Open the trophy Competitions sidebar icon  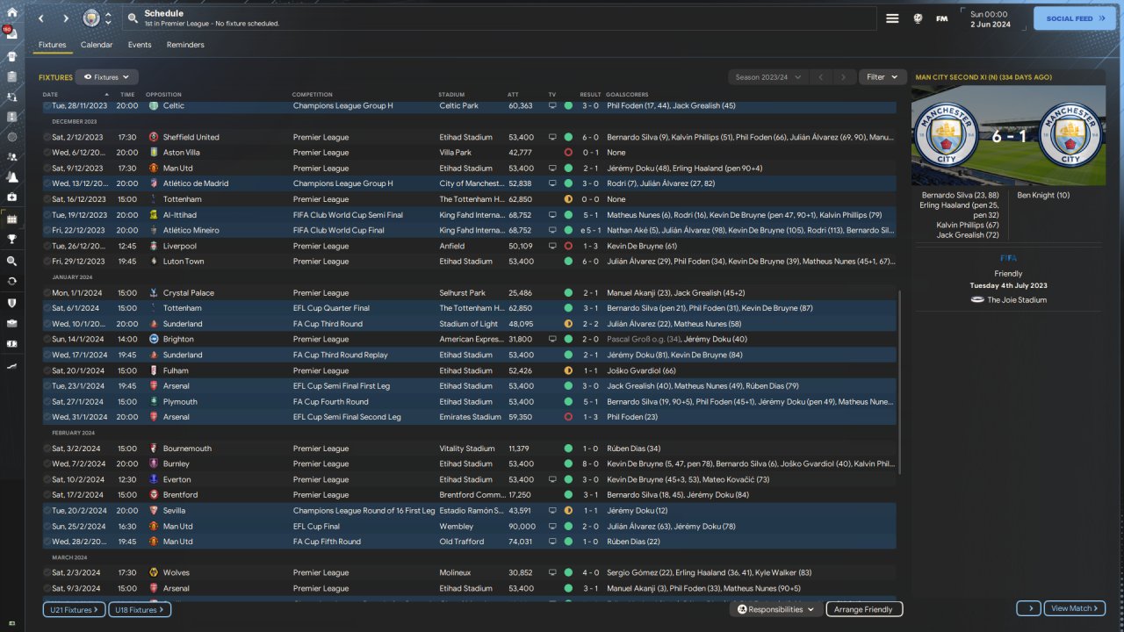[11, 238]
